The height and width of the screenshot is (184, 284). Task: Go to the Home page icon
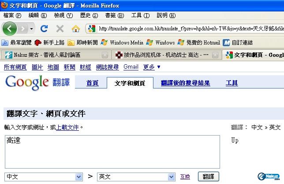[x=76, y=29]
